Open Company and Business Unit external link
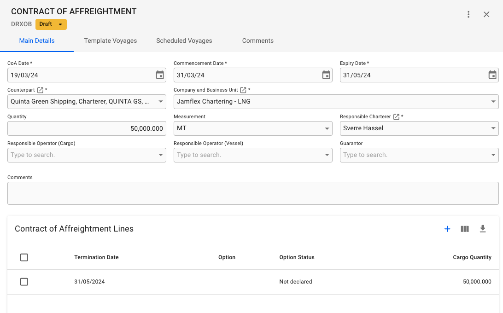Image resolution: width=503 pixels, height=313 pixels. click(x=243, y=90)
